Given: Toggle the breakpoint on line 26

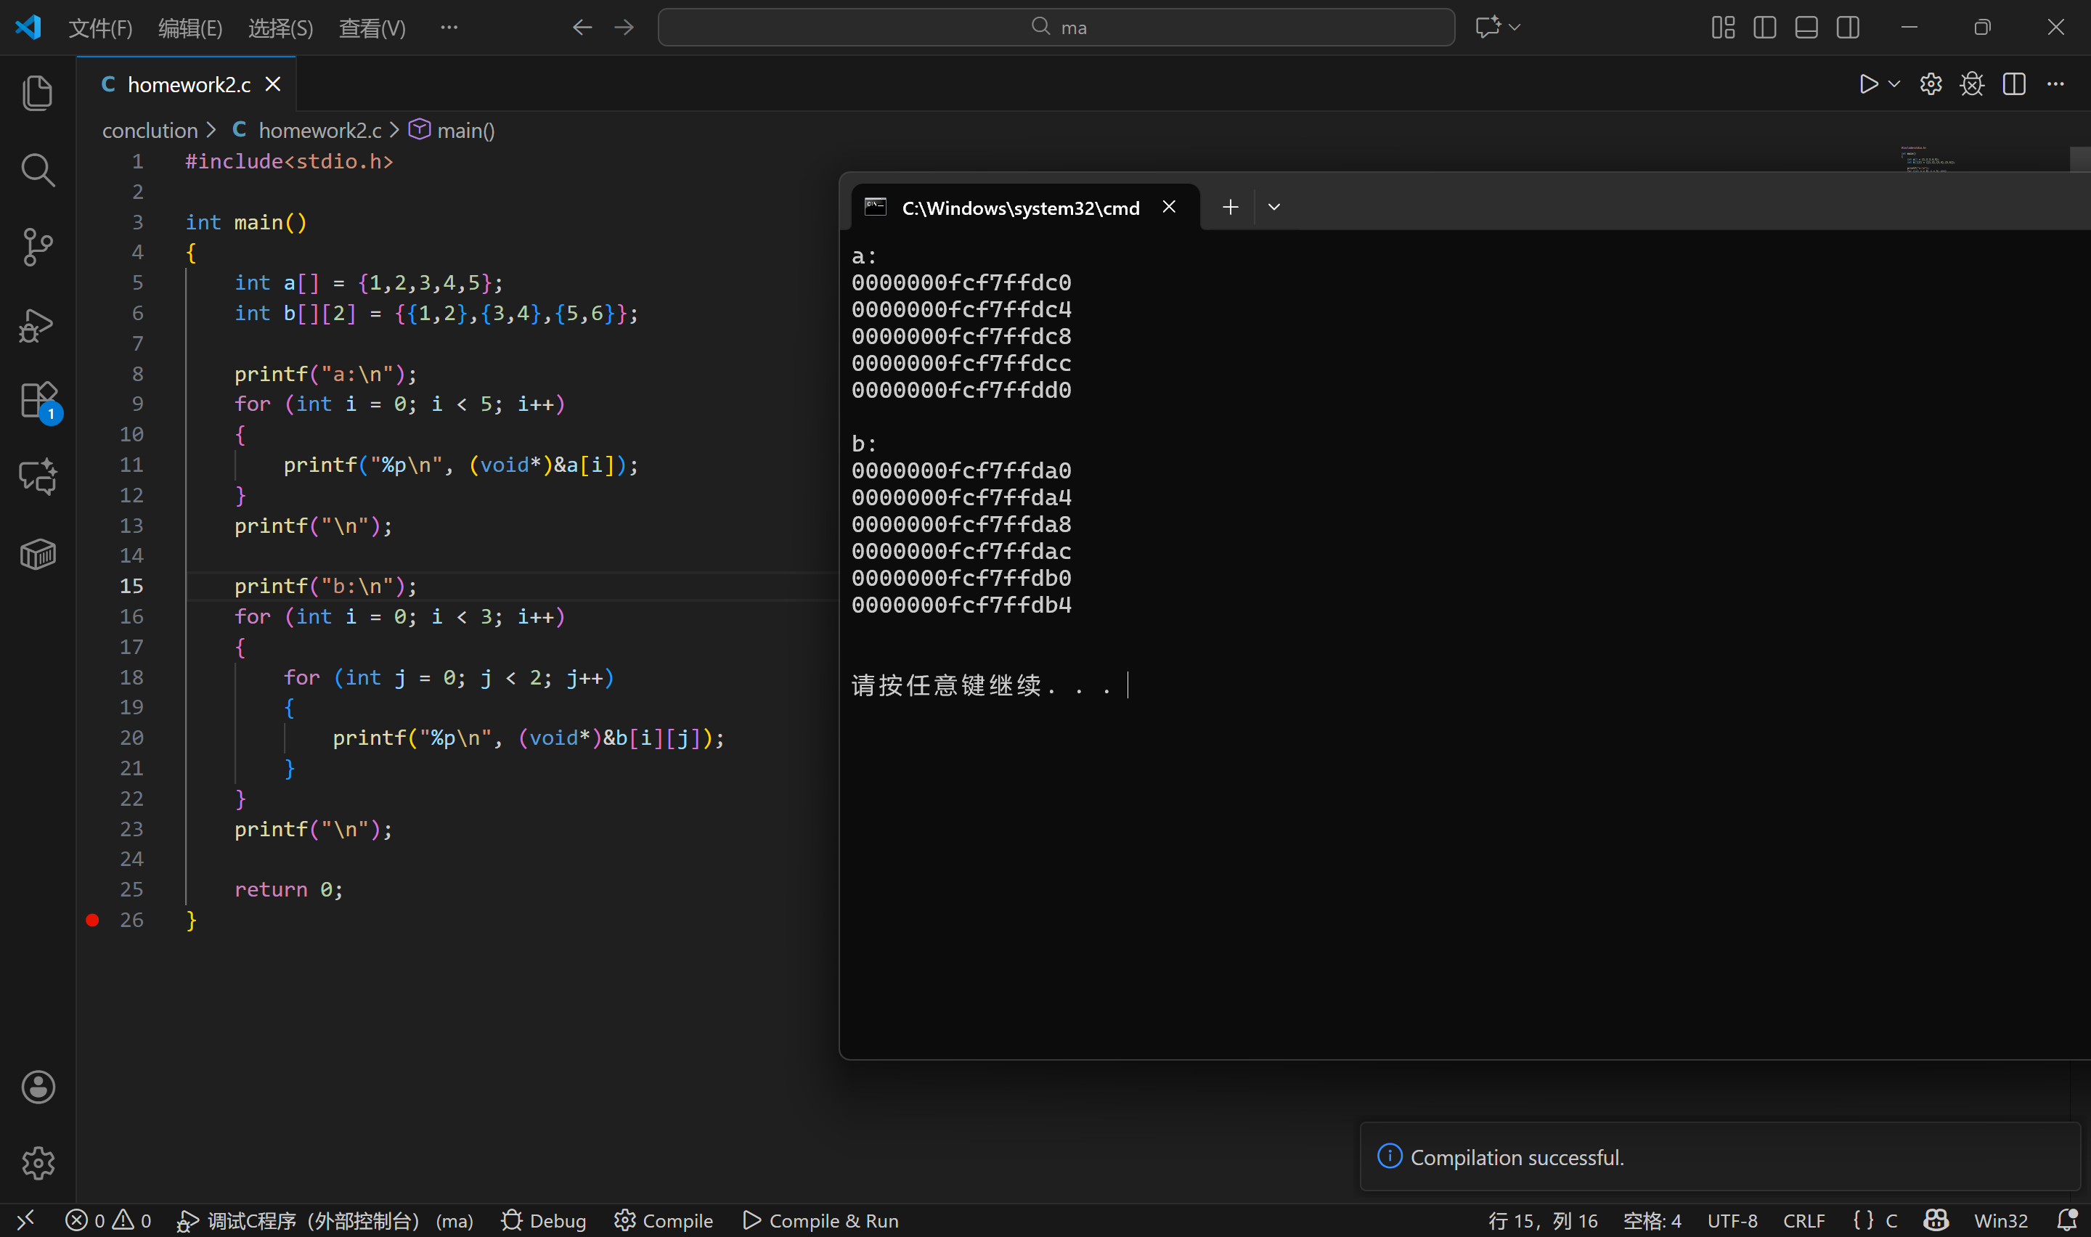Looking at the screenshot, I should 92,920.
